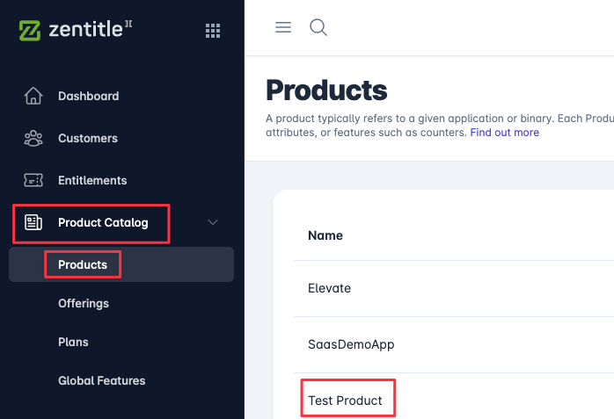
Task: Click the Entitlements ticket icon
Action: coord(33,180)
